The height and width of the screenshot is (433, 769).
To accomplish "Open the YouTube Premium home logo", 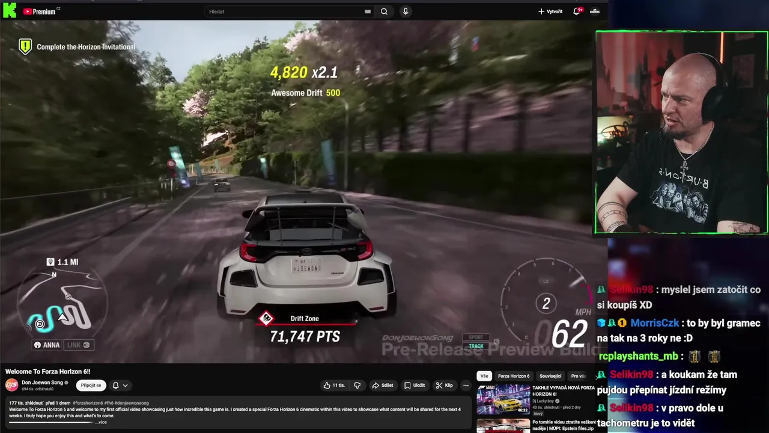I will [x=41, y=11].
